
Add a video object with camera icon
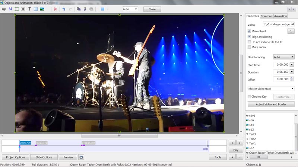(x=4, y=9)
